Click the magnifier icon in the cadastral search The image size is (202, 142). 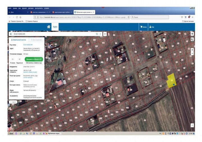(97, 33)
